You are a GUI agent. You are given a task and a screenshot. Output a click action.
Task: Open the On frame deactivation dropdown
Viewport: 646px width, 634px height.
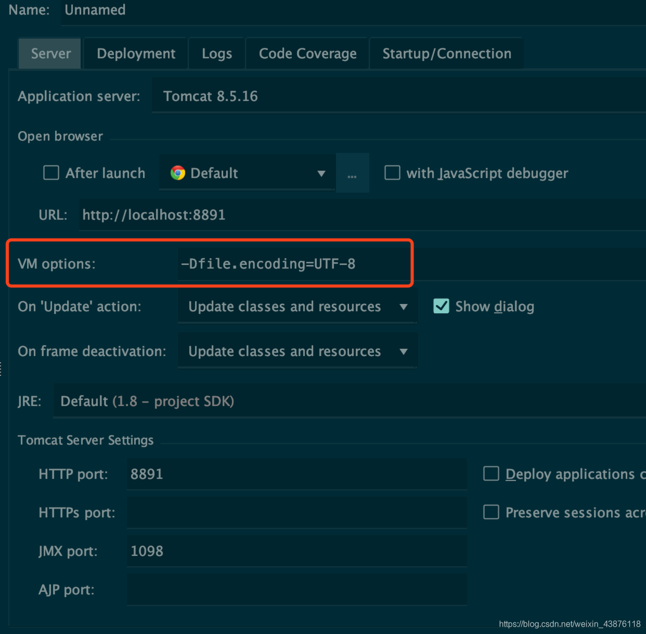coord(297,351)
